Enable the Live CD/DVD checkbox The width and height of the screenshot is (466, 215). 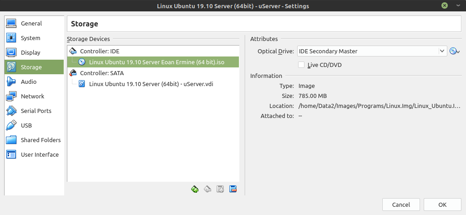click(301, 65)
